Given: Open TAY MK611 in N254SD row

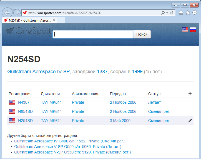Looking at the screenshot, I should [x=51, y=121].
